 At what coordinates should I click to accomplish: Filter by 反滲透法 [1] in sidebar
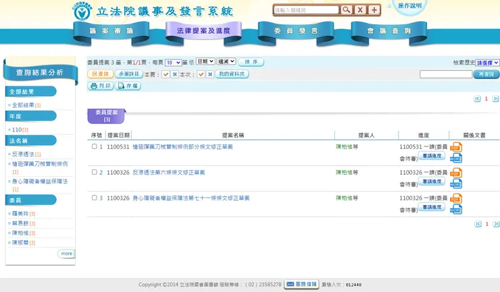[x=26, y=154]
